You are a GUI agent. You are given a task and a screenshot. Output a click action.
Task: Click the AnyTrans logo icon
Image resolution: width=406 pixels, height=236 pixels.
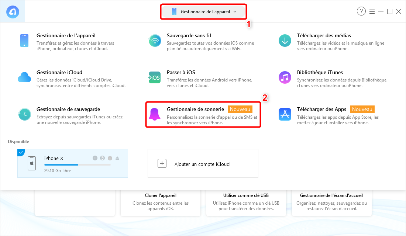(x=13, y=12)
